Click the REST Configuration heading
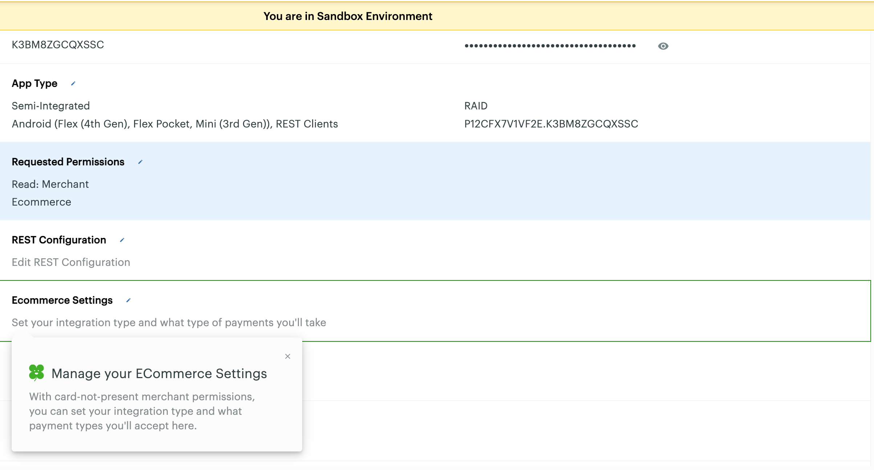Viewport: 874px width, 470px height. pyautogui.click(x=59, y=240)
